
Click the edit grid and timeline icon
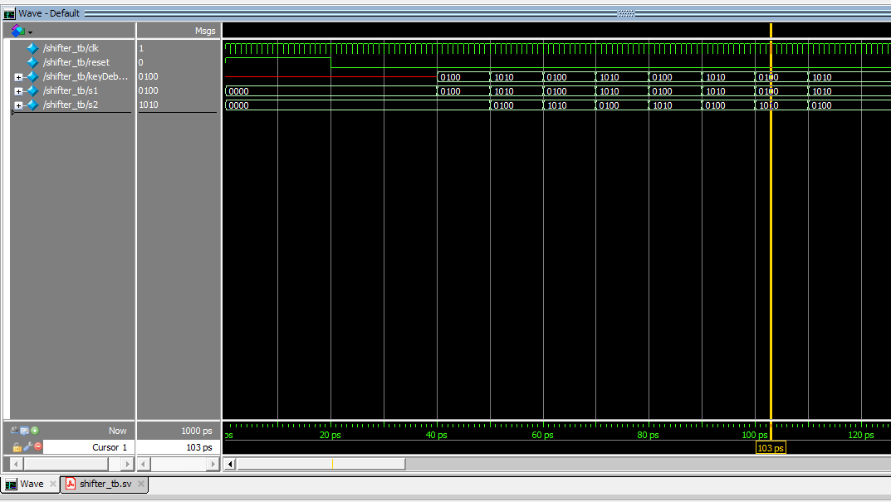[x=24, y=431]
